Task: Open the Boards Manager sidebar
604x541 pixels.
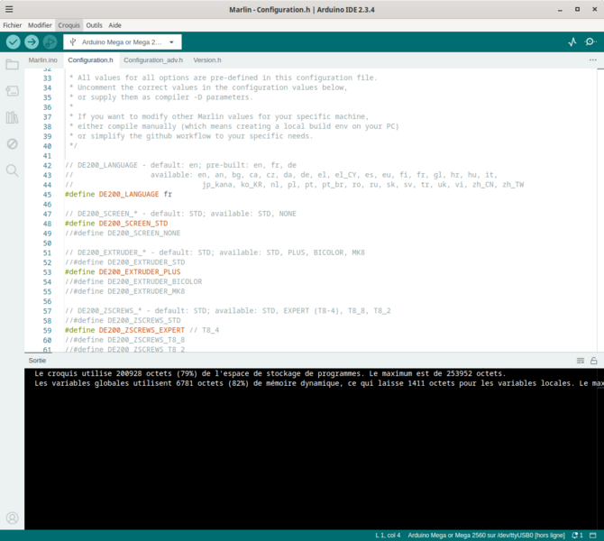Action: [x=12, y=91]
